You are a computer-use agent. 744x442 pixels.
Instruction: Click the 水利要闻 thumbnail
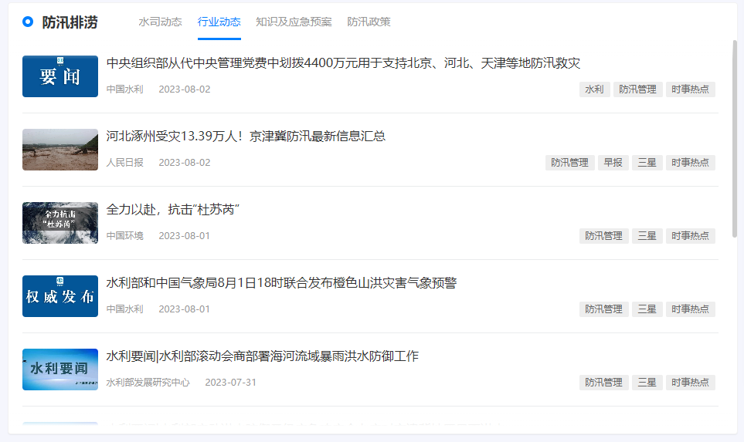(x=60, y=369)
